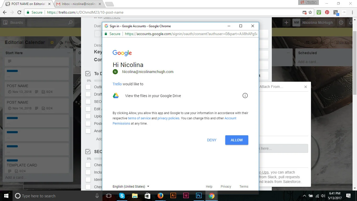Open Nicolina McHugh member menu in Trello

click(313, 23)
